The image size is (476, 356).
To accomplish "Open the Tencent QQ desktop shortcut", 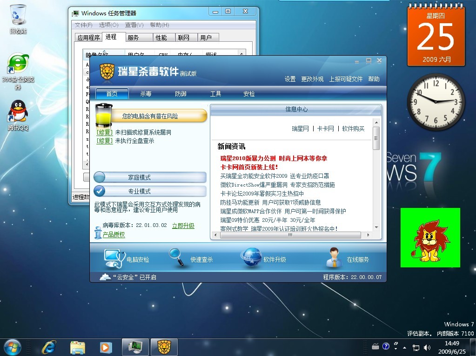I will point(18,115).
